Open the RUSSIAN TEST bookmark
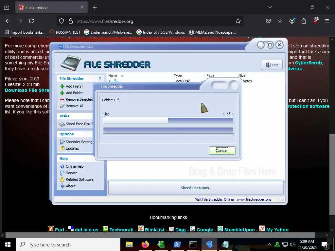Image resolution: width=335 pixels, height=251 pixels. tap(65, 32)
